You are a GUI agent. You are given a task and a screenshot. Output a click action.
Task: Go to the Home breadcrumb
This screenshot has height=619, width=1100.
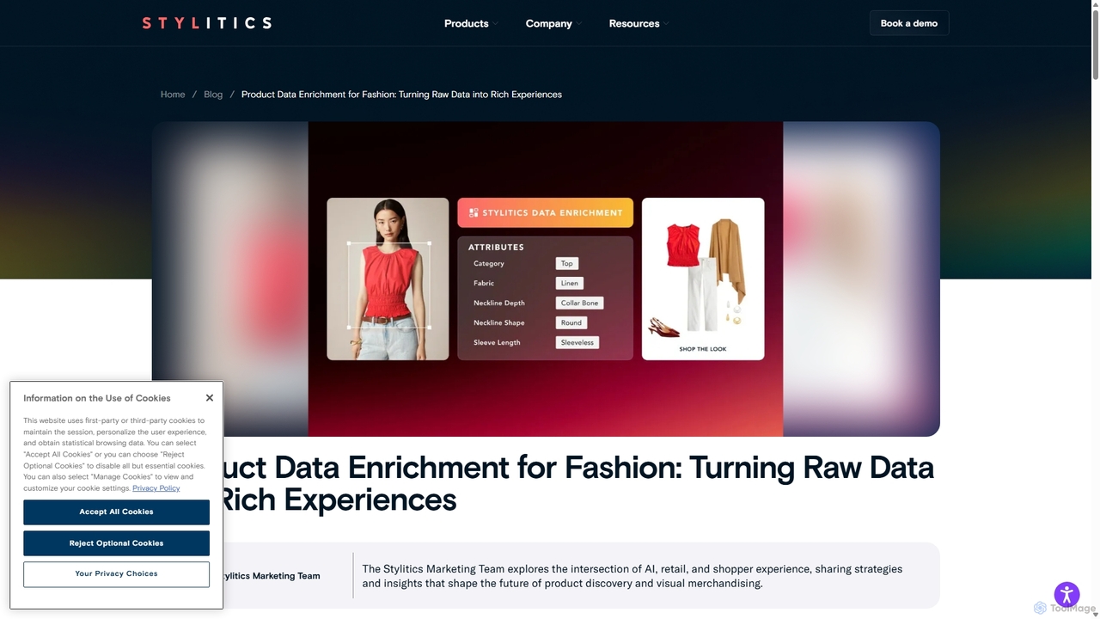click(x=173, y=95)
